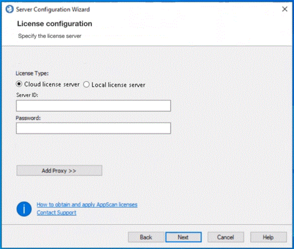The width and height of the screenshot is (294, 249).
Task: Click the Server Configuration Wizard title text
Action: click(x=53, y=9)
